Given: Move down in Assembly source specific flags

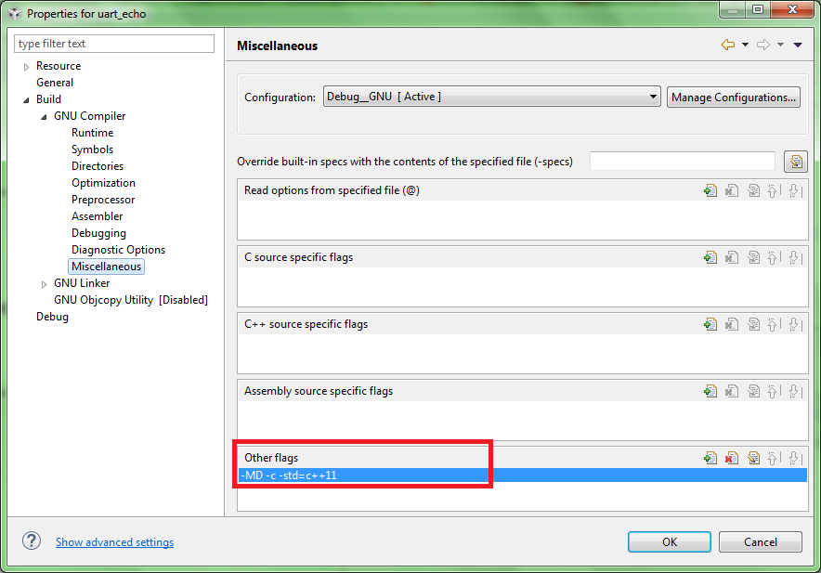Looking at the screenshot, I should coord(795,391).
